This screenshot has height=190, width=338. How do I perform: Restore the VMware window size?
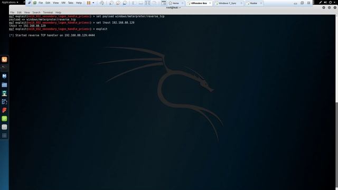(302, 3)
